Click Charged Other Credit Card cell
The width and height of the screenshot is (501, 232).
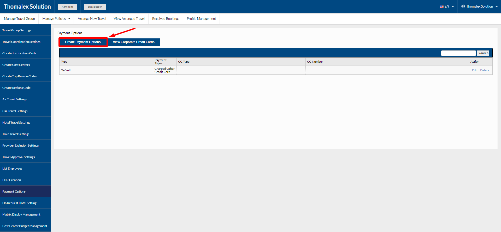164,70
